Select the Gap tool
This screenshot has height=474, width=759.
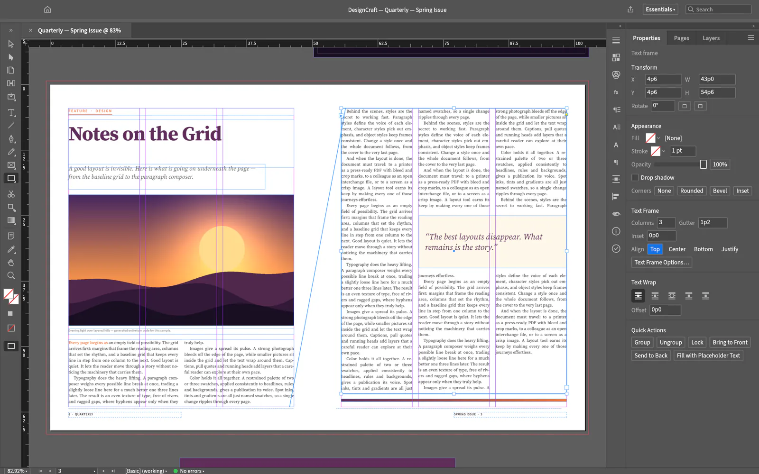point(11,83)
